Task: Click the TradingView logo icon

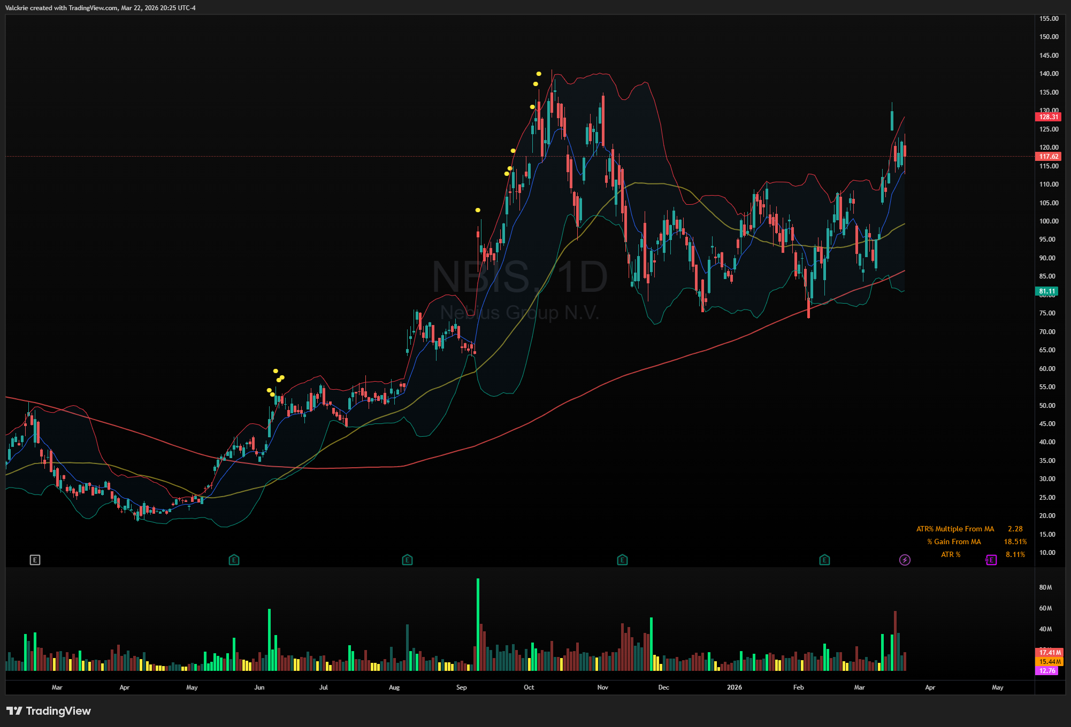Action: tap(14, 710)
